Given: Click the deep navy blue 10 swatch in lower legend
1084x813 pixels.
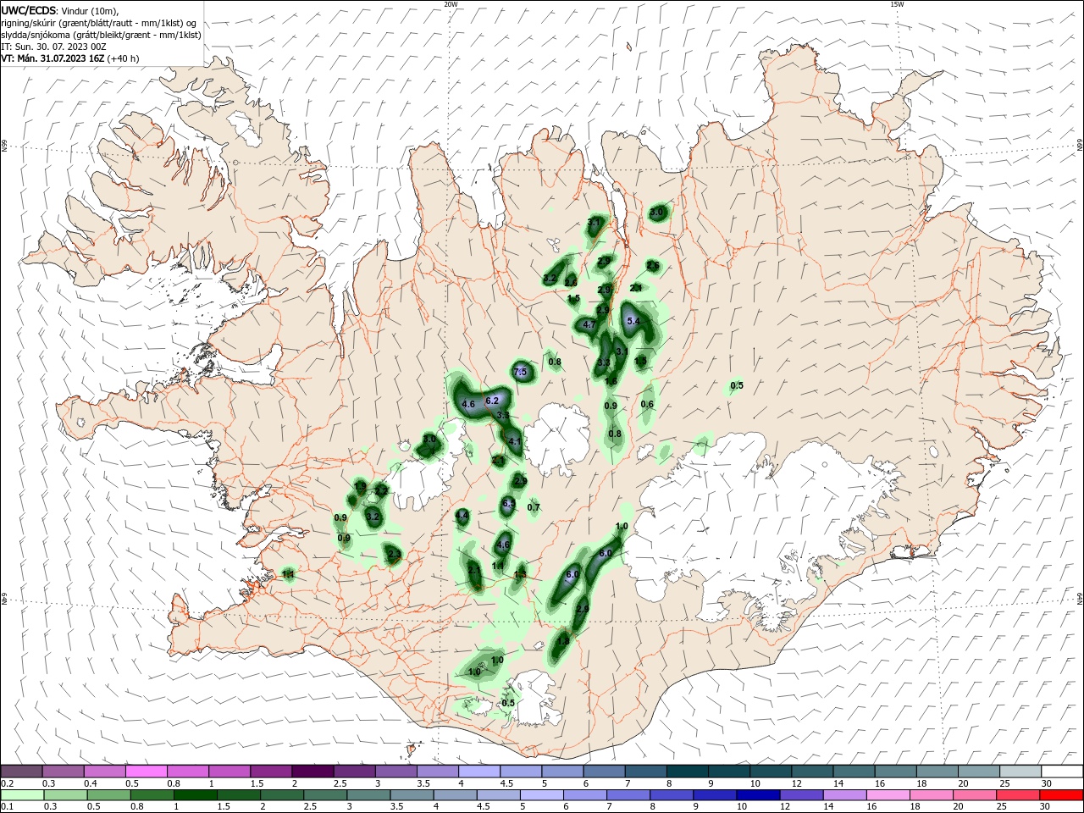Looking at the screenshot, I should [758, 795].
